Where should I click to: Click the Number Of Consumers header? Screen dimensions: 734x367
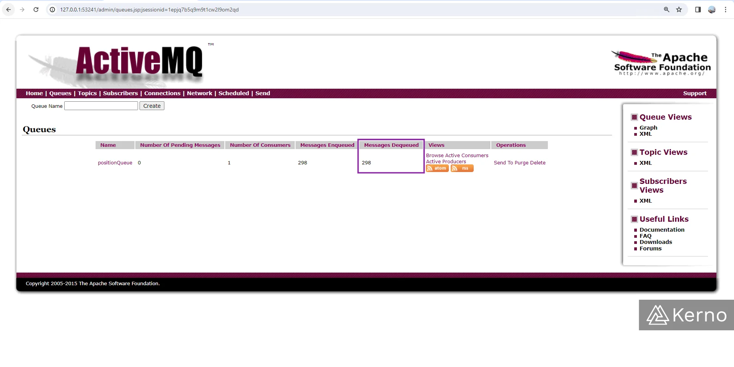point(260,145)
